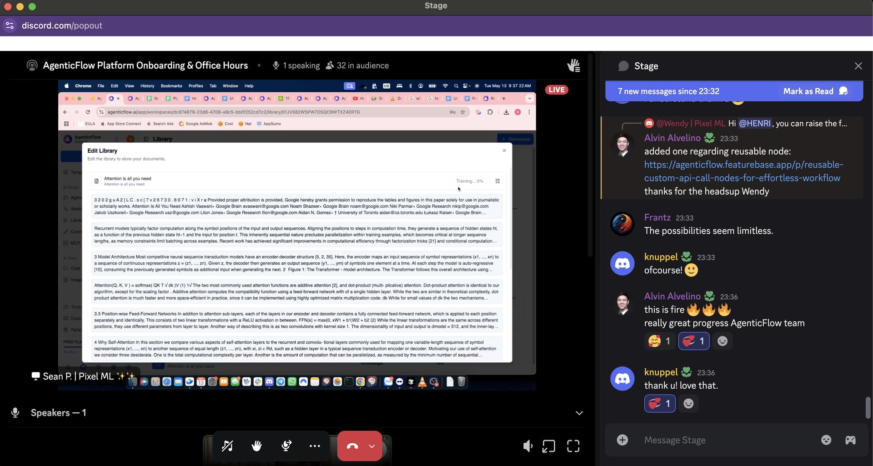The image size is (873, 466).
Task: Click knuppel username at 23:33
Action: point(661,257)
